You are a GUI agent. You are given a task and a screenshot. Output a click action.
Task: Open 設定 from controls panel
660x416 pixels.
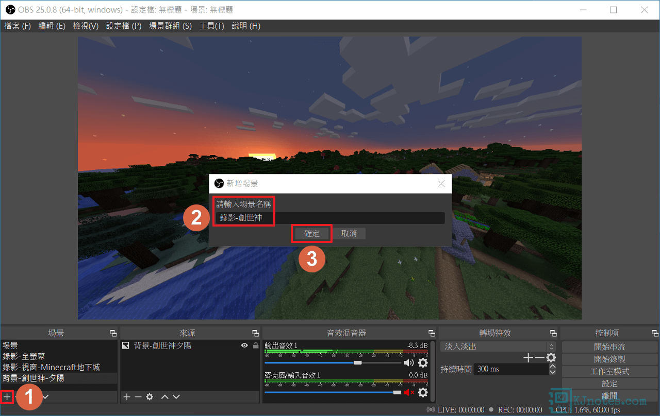[x=609, y=384]
